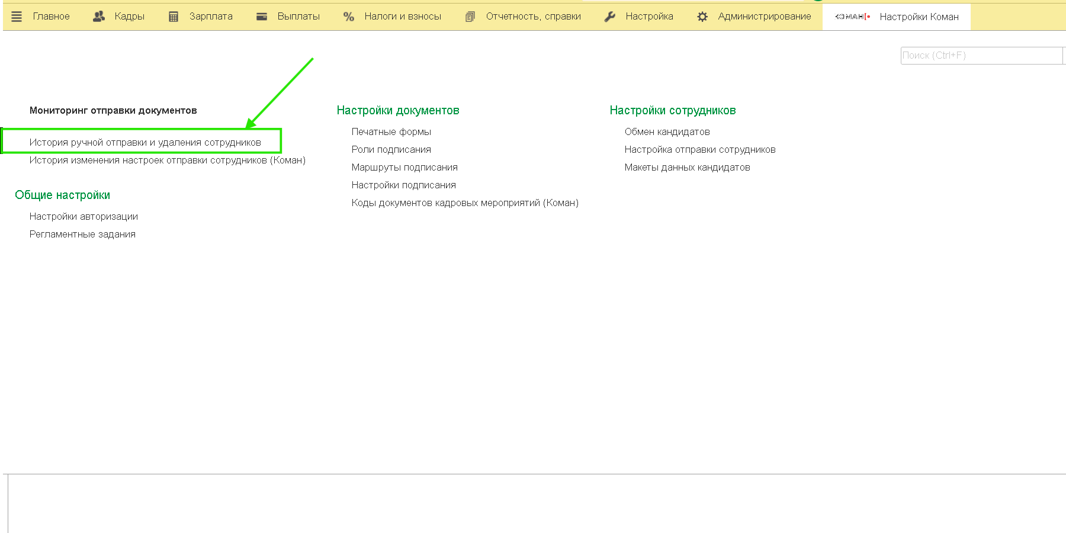Screen dimensions: 1066x533
Task: Select Регламентные задания link
Action: pos(82,234)
